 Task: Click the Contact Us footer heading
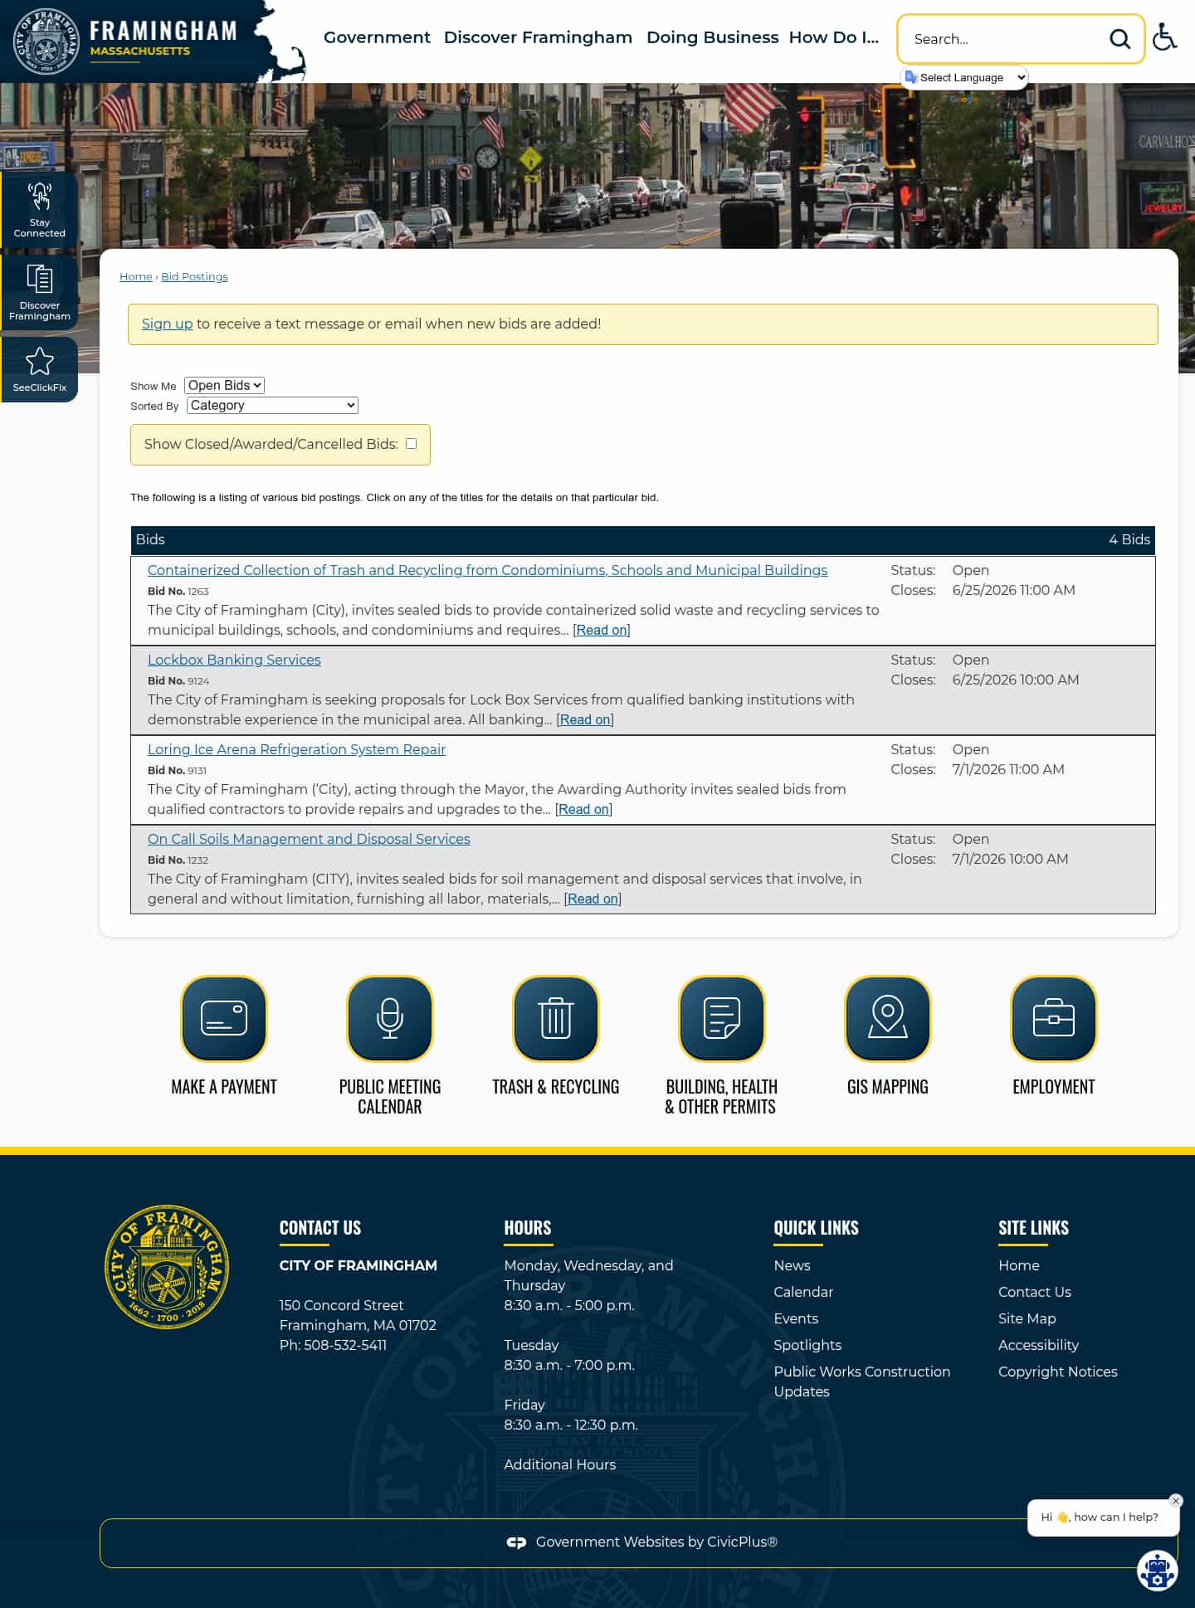point(320,1228)
